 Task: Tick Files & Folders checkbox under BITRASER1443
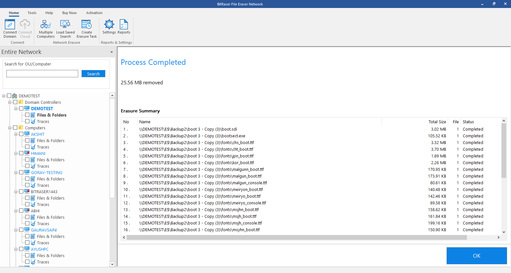coord(27,198)
